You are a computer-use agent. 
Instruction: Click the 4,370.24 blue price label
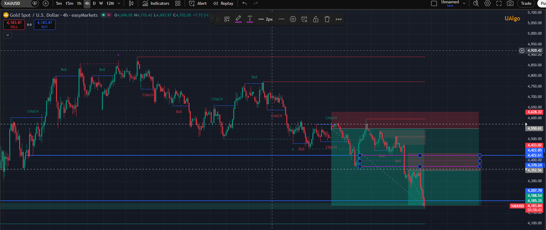pos(534,165)
